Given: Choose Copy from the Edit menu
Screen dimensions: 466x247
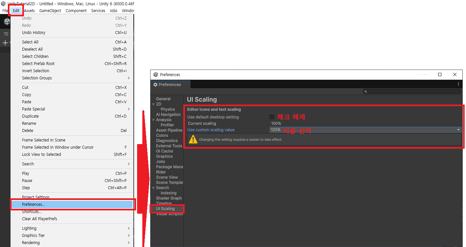Looking at the screenshot, I should click(x=72, y=95).
